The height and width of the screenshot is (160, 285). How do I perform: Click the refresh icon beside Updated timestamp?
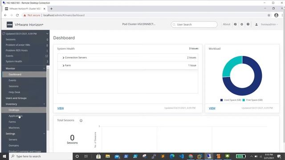point(4,34)
